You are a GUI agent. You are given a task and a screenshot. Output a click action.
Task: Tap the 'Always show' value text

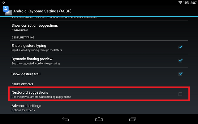[x=20, y=30]
